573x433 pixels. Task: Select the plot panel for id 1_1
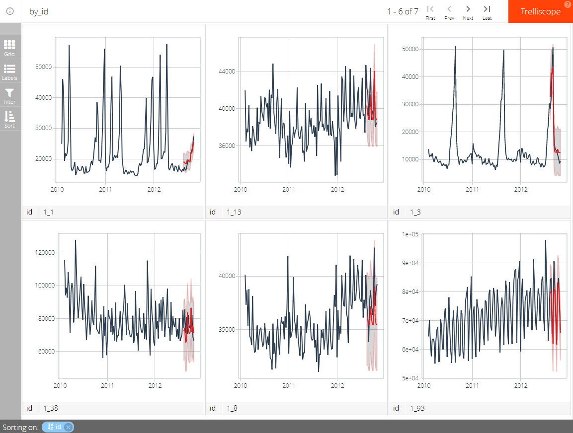tap(112, 109)
